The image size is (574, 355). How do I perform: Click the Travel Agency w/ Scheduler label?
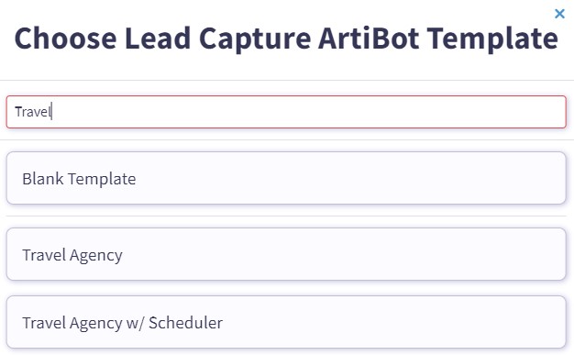[123, 323]
